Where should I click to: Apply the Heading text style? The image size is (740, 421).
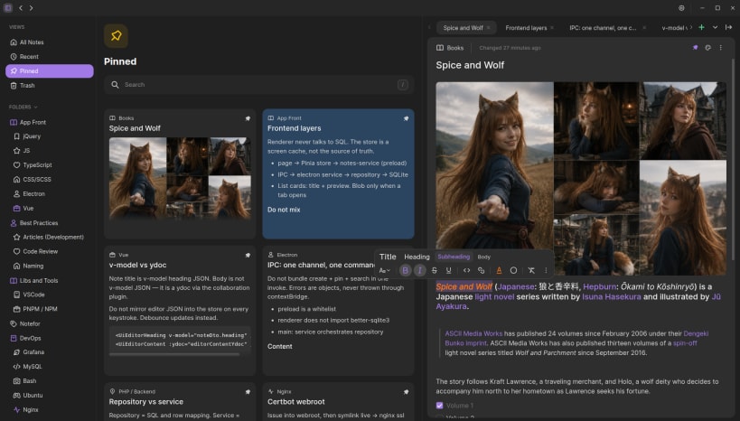tap(417, 257)
